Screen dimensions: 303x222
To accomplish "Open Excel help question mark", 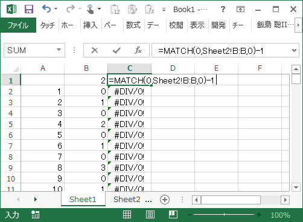I will [223, 9].
